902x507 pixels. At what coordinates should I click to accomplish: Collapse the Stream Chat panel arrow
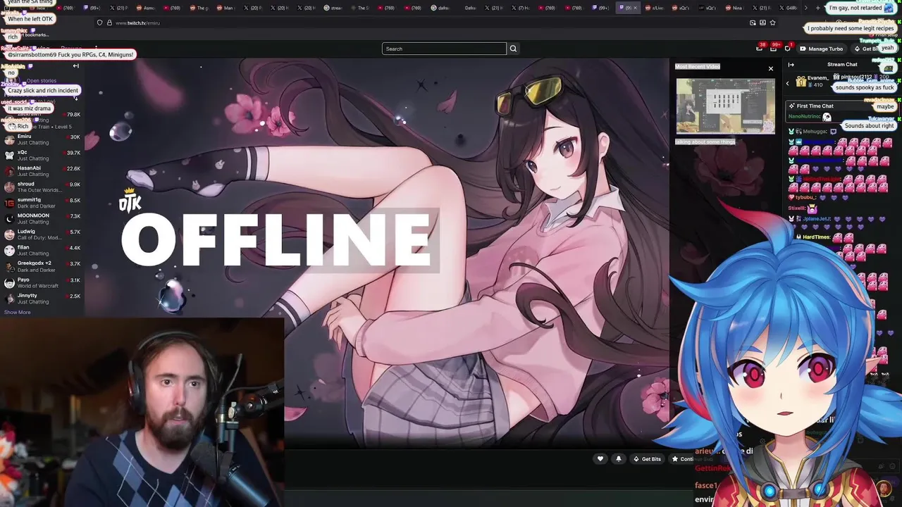point(791,65)
